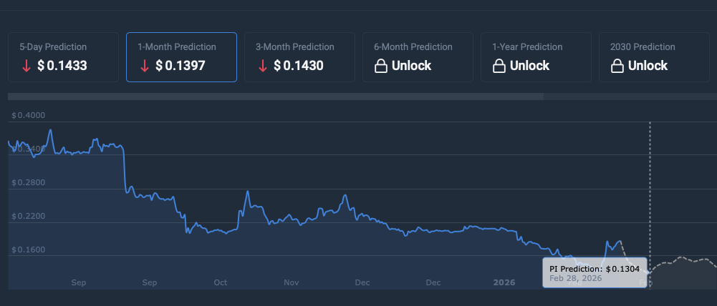This screenshot has width=717, height=306.
Task: Open the locked 1-Year Prediction card
Action: point(536,57)
